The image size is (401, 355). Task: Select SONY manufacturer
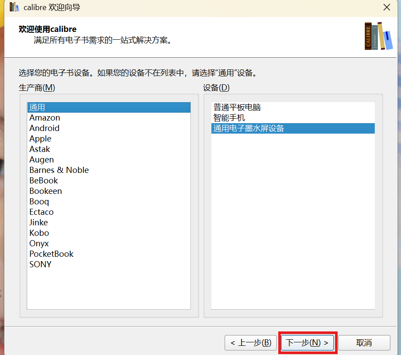[109, 265]
